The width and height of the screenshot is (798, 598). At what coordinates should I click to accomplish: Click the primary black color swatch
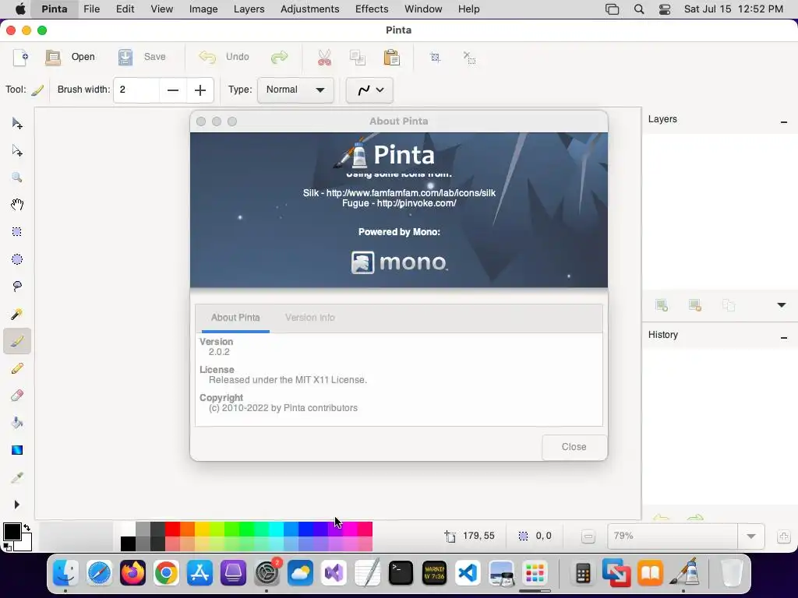click(12, 532)
